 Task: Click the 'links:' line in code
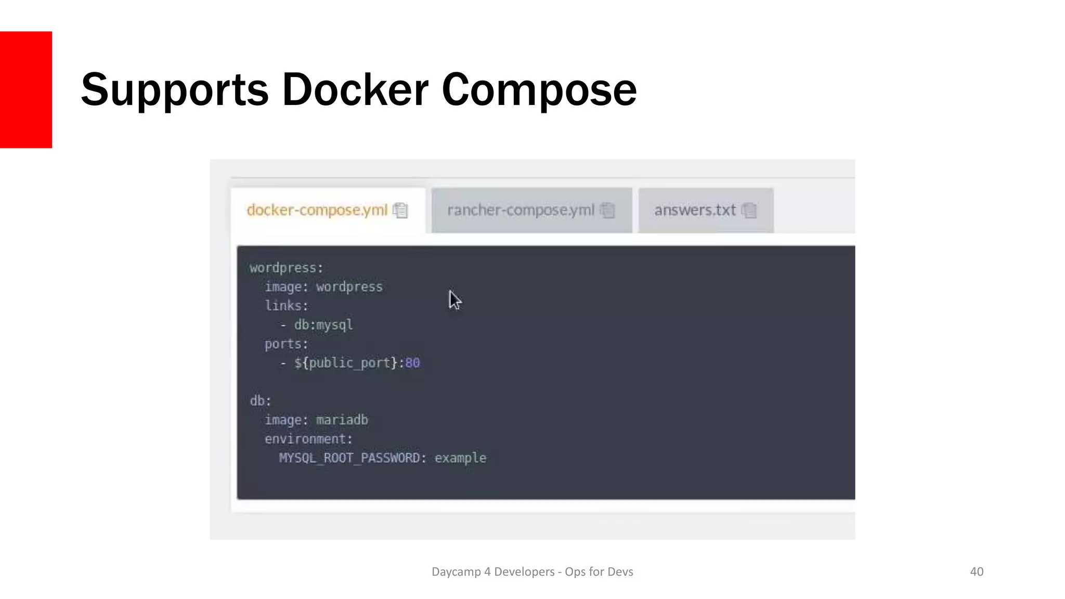tap(287, 306)
